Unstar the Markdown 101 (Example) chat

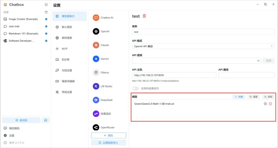pyautogui.click(x=46, y=34)
